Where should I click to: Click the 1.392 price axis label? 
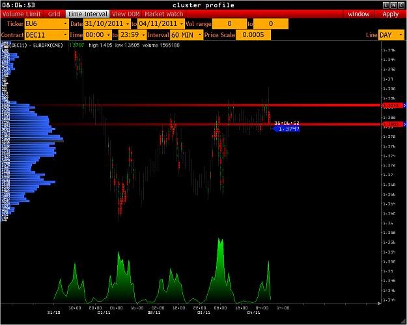coord(389,69)
